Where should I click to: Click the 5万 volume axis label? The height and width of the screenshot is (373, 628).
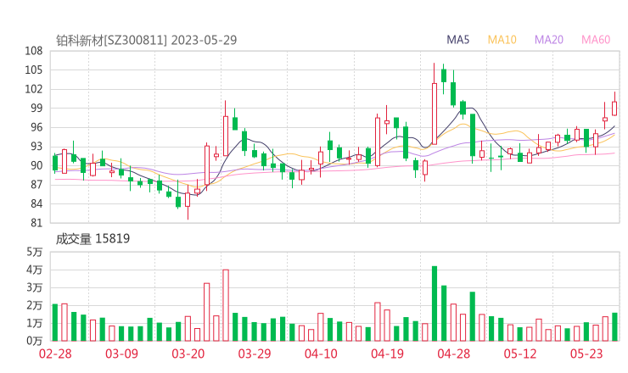coord(35,252)
